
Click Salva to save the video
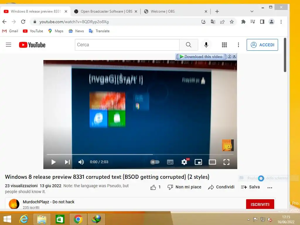tap(250, 187)
